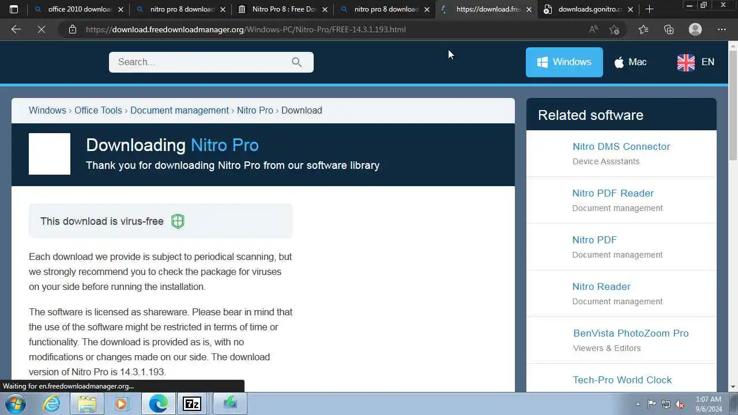Open Nitro Reader related software link
The height and width of the screenshot is (415, 738).
[601, 286]
